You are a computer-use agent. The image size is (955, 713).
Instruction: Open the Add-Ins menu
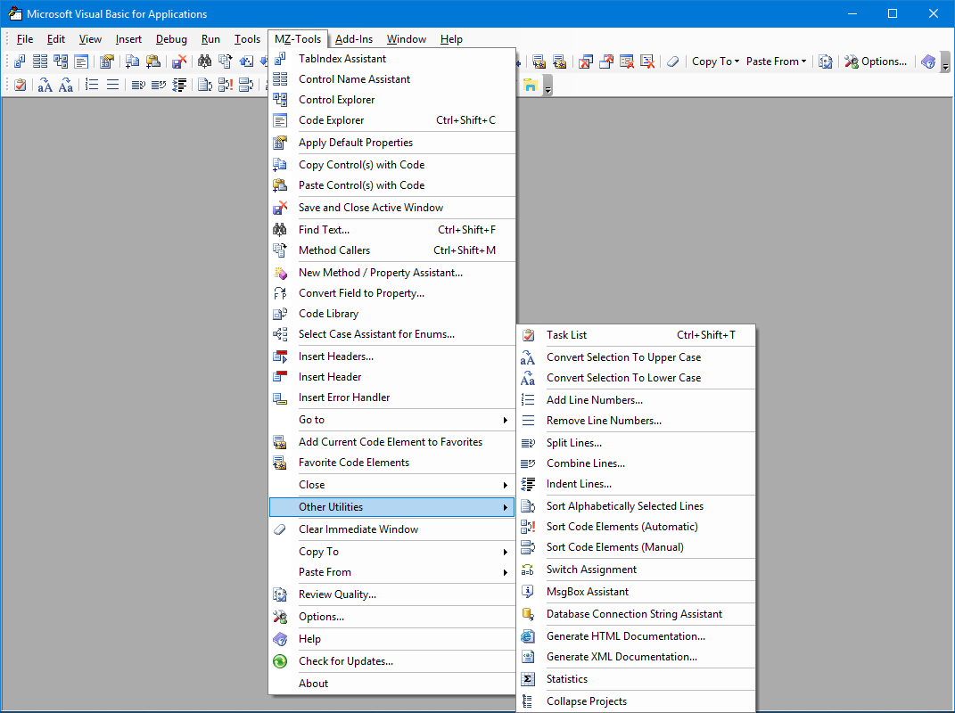354,39
